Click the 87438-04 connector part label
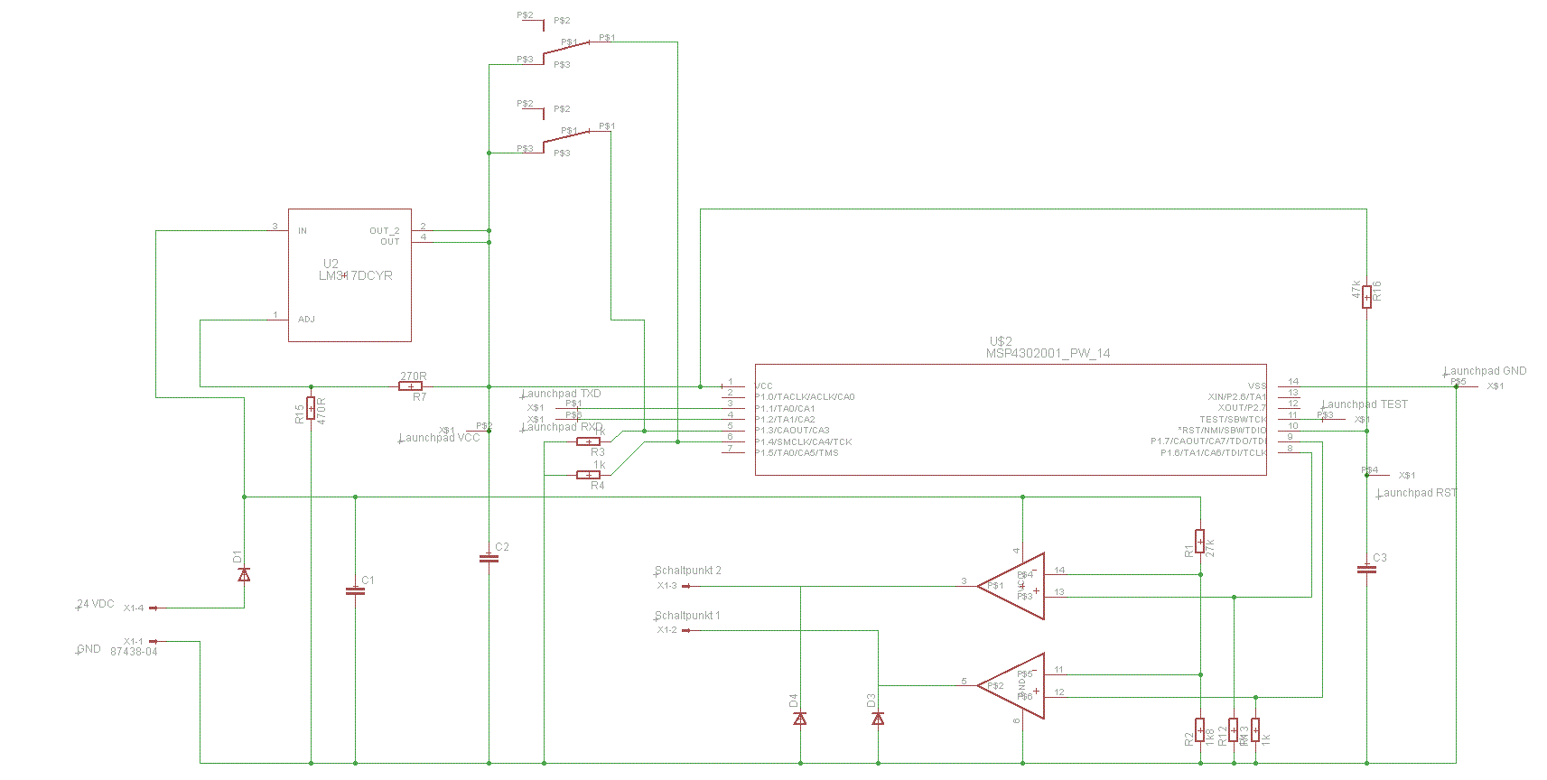This screenshot has width=1547, height=780. [134, 652]
